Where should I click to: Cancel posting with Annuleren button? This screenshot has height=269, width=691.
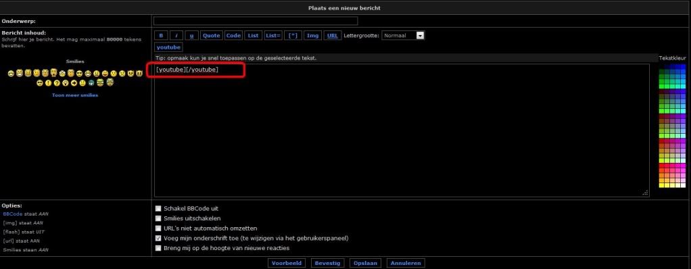[x=406, y=263]
